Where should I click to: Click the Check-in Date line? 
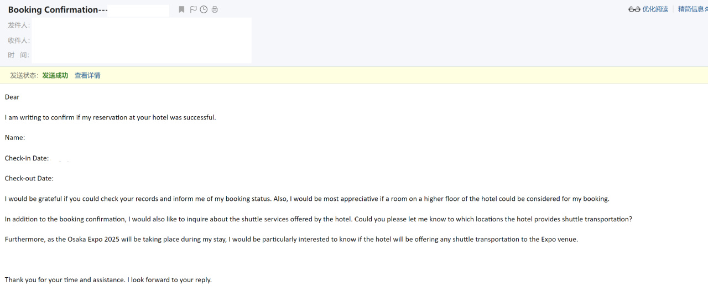click(x=27, y=158)
